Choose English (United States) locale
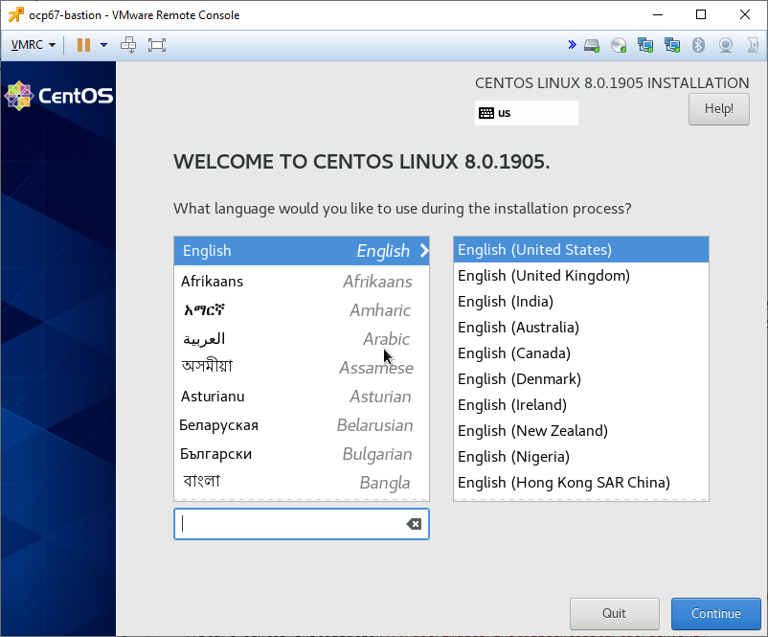Image resolution: width=768 pixels, height=637 pixels. tap(581, 250)
